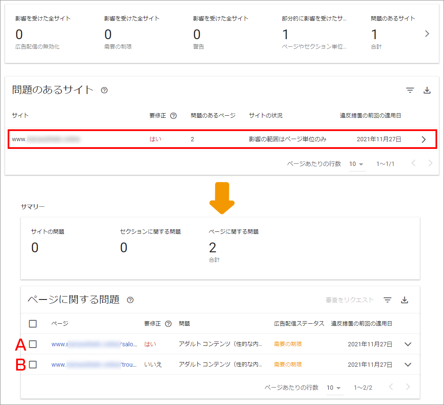Go to previous page of page issues table
The height and width of the screenshot is (405, 444).
click(391, 387)
